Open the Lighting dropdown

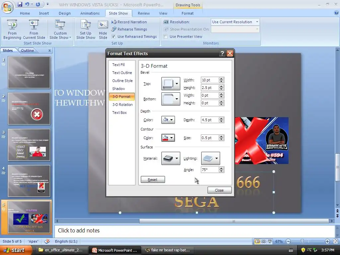click(x=211, y=158)
